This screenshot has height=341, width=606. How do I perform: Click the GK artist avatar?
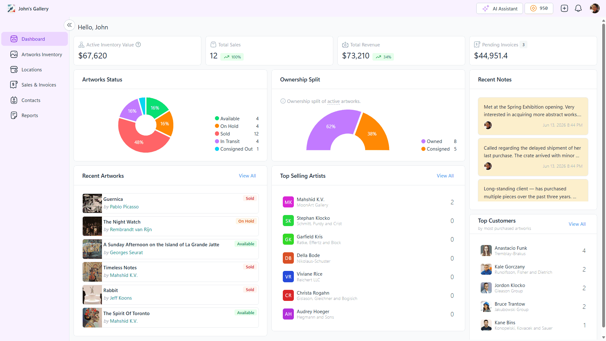point(288,239)
